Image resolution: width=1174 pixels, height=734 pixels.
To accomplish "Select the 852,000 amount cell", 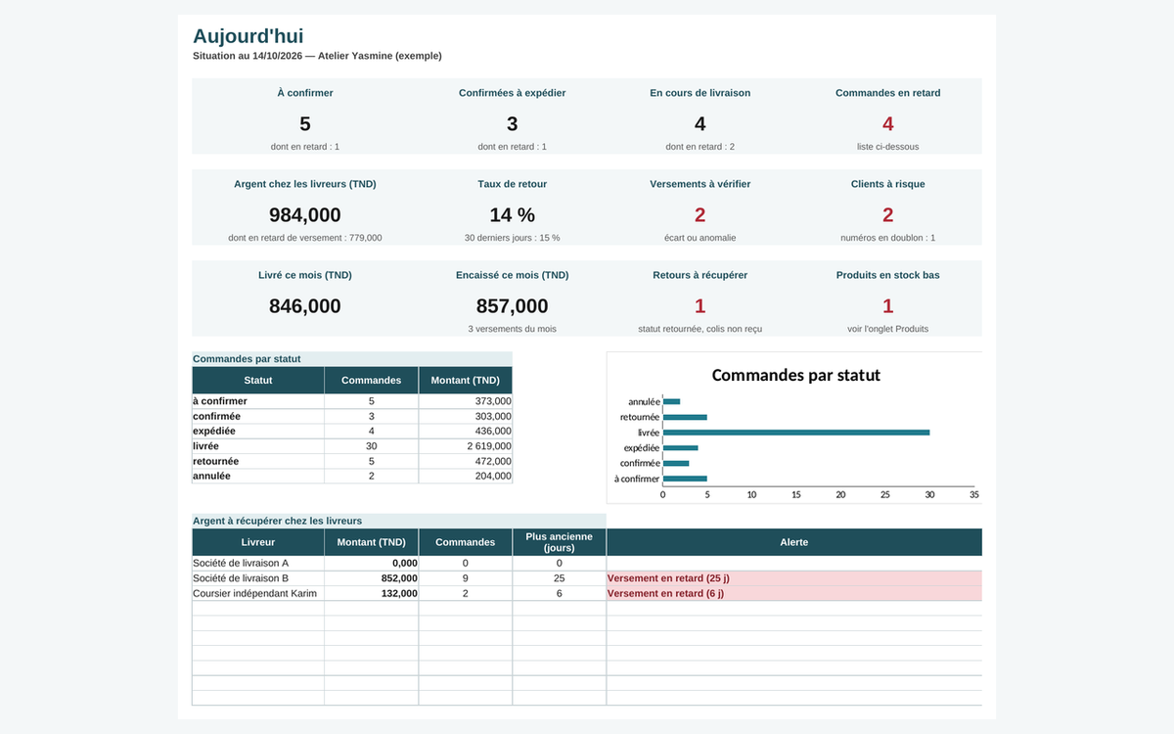I will [372, 578].
